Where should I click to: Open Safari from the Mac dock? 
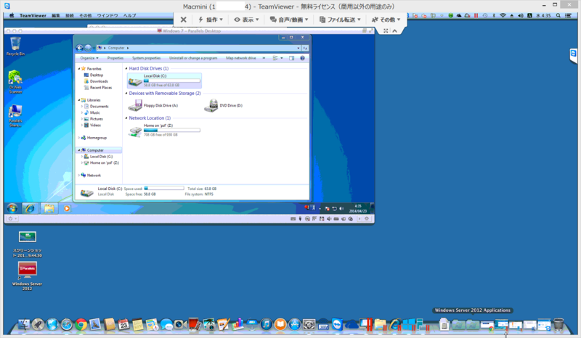pyautogui.click(x=66, y=325)
